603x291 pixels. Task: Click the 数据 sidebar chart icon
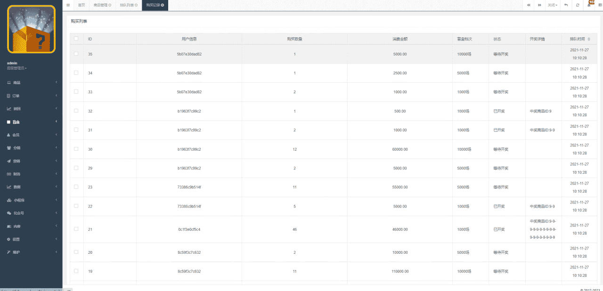9,187
